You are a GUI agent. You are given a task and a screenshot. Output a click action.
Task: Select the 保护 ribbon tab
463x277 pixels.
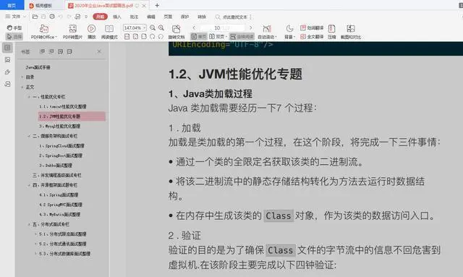[185, 17]
